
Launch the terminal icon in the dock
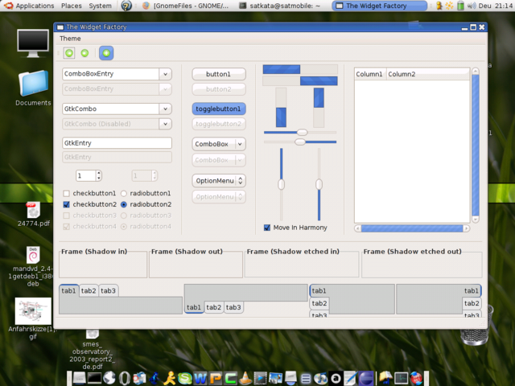pyautogui.click(x=94, y=379)
